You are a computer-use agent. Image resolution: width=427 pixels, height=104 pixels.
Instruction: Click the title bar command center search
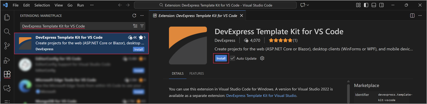(215, 5)
